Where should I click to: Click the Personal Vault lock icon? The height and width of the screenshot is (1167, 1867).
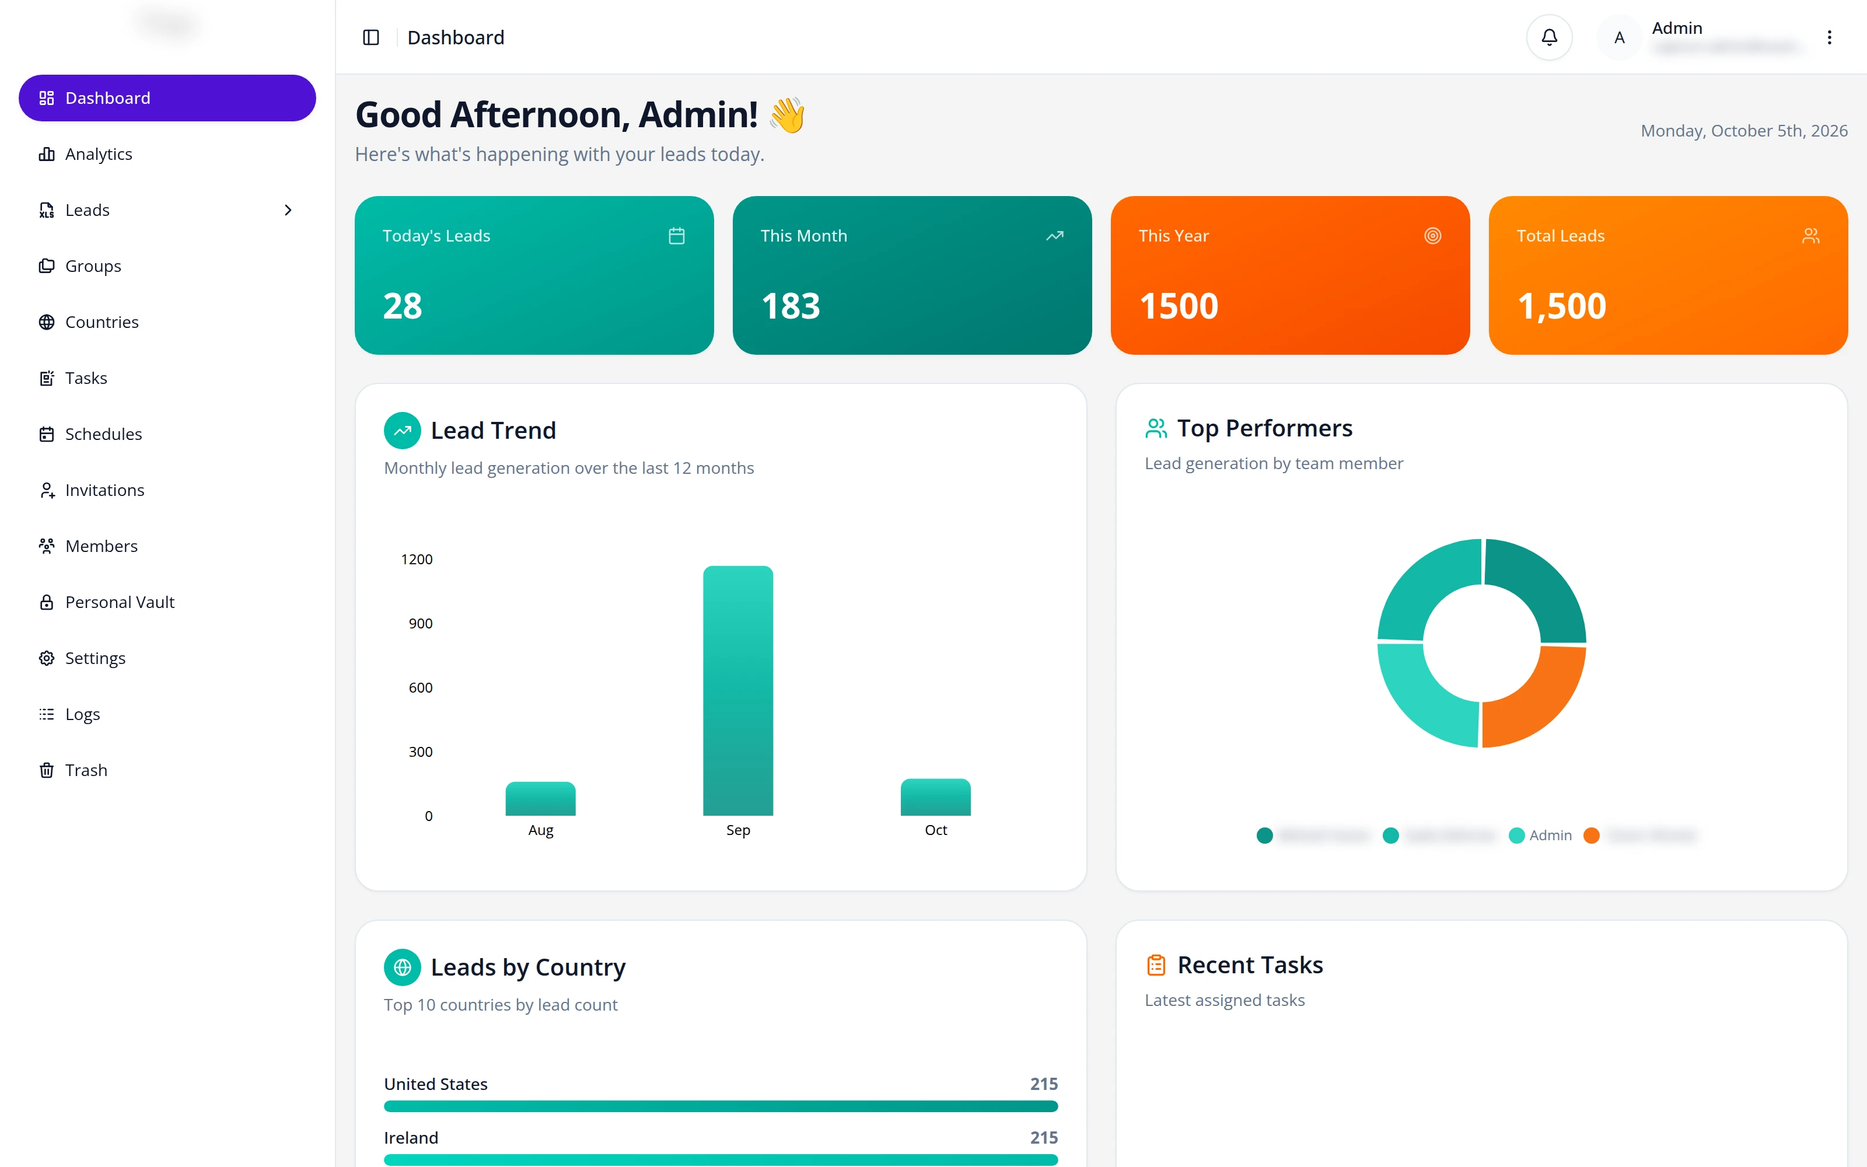tap(47, 602)
